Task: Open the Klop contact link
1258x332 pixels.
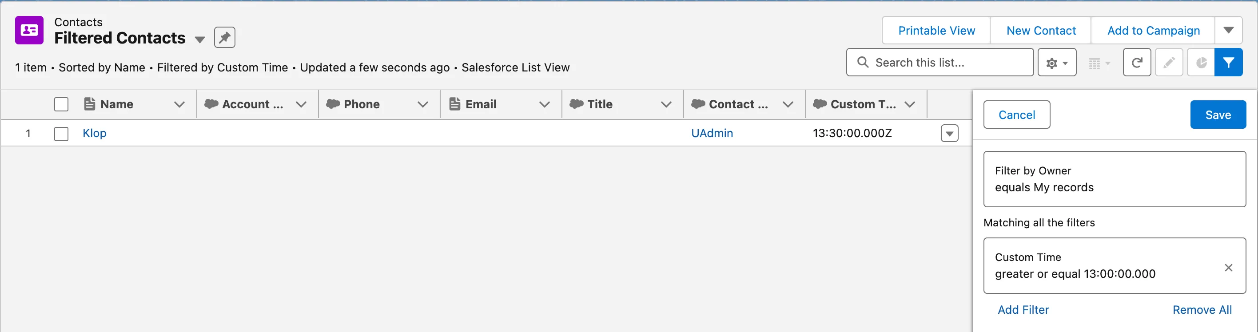Action: point(94,133)
